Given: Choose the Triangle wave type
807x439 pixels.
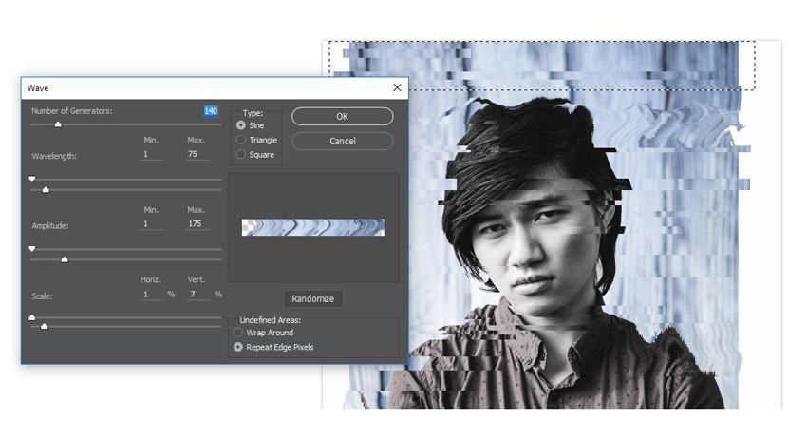Looking at the screenshot, I should click(x=241, y=140).
